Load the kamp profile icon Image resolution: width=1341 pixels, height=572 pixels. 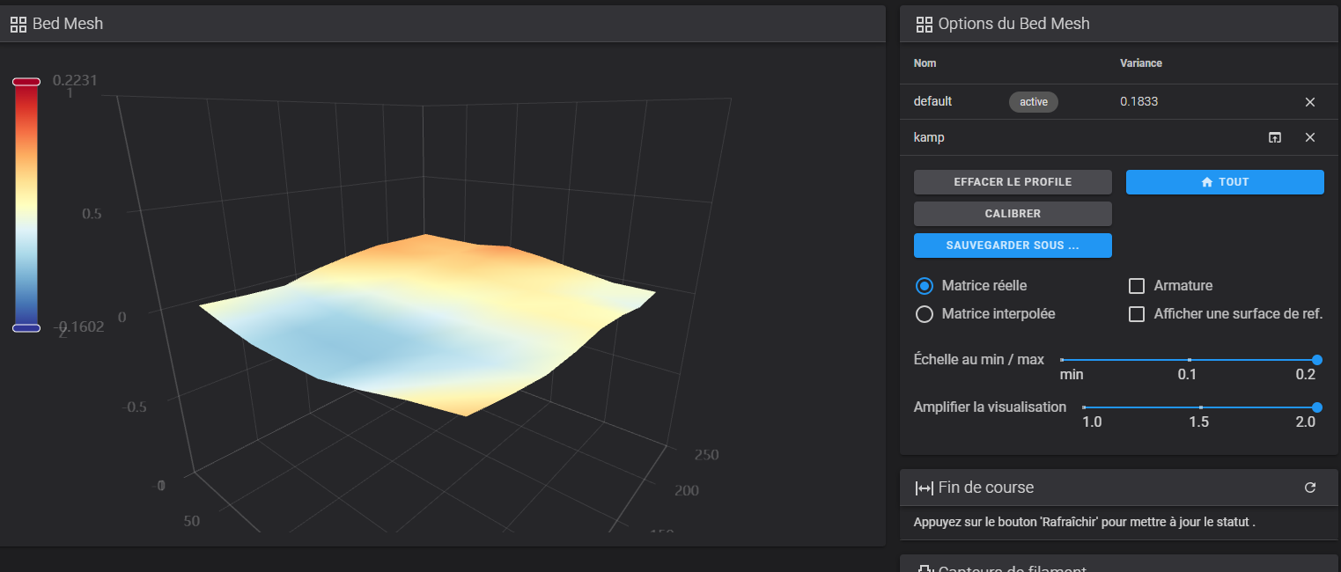click(1275, 137)
